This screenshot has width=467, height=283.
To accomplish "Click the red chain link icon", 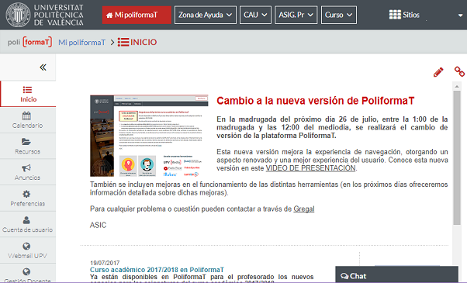I will click(459, 71).
